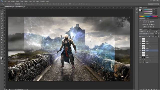160x90 pixels.
Task: Click the Layer 1 copy thumbnail
Action: [143, 60]
